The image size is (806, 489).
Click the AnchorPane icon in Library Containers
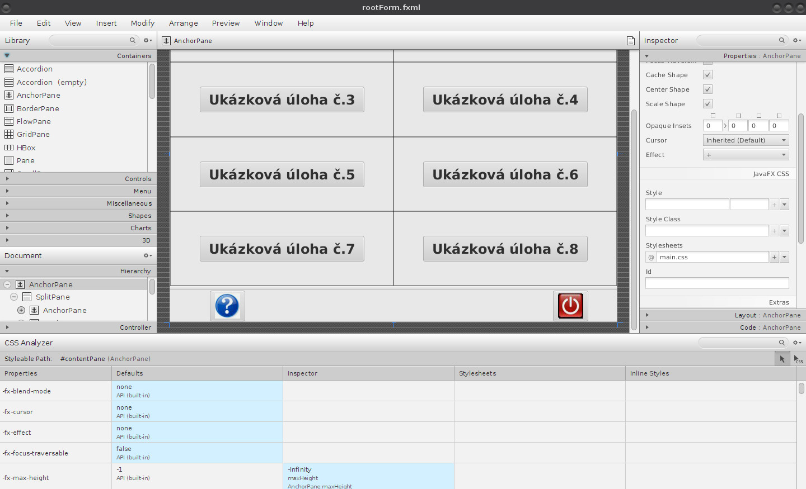[x=9, y=95]
